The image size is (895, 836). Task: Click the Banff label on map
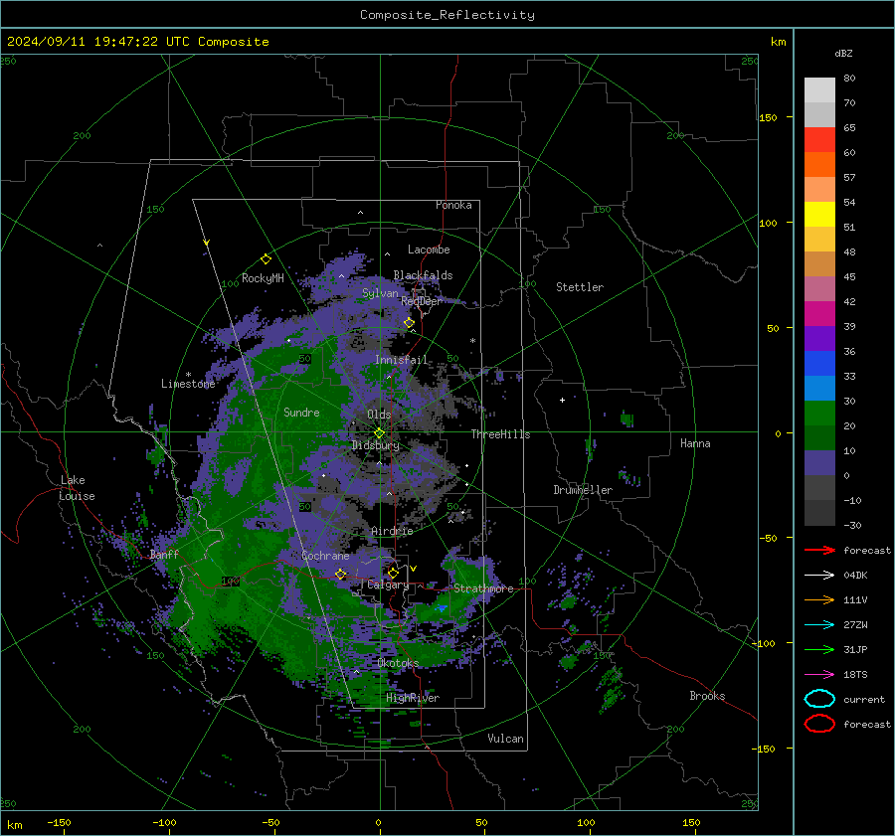[x=164, y=554]
